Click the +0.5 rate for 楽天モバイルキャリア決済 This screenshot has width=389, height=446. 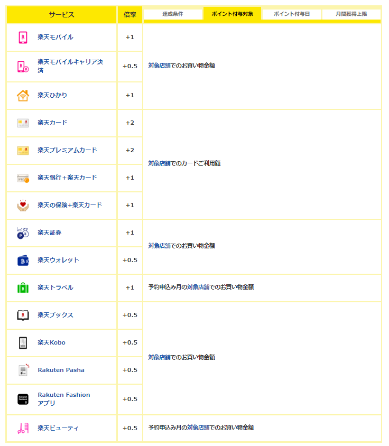click(x=130, y=66)
